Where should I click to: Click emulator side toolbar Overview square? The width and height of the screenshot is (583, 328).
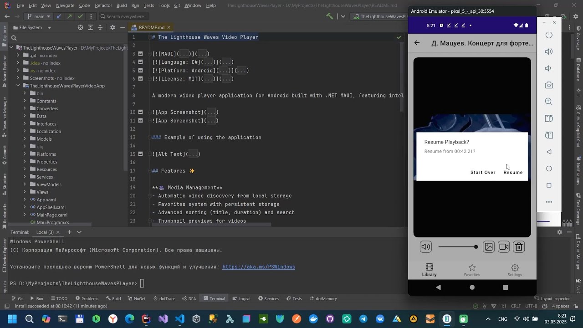click(x=549, y=185)
